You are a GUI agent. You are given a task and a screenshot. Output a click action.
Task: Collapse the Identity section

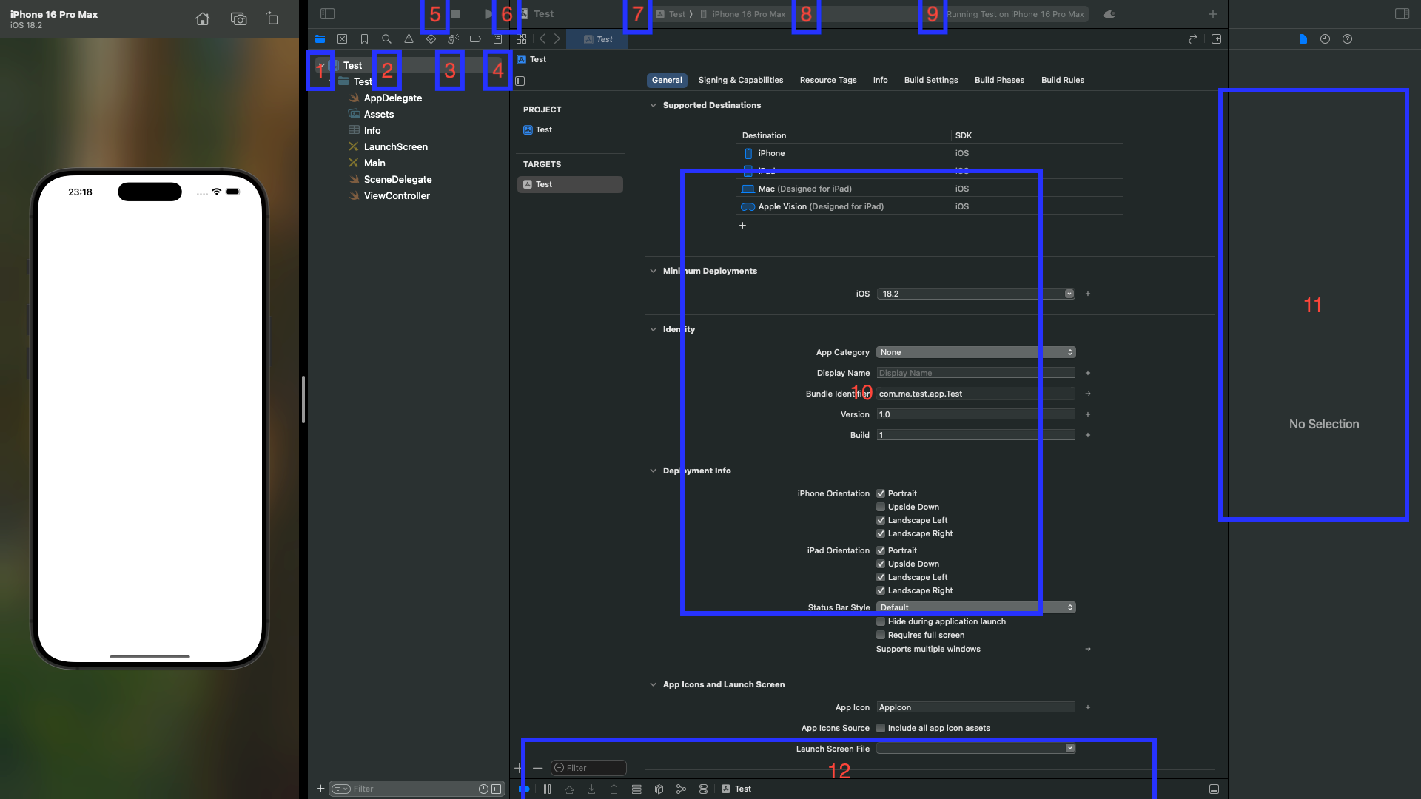point(653,329)
